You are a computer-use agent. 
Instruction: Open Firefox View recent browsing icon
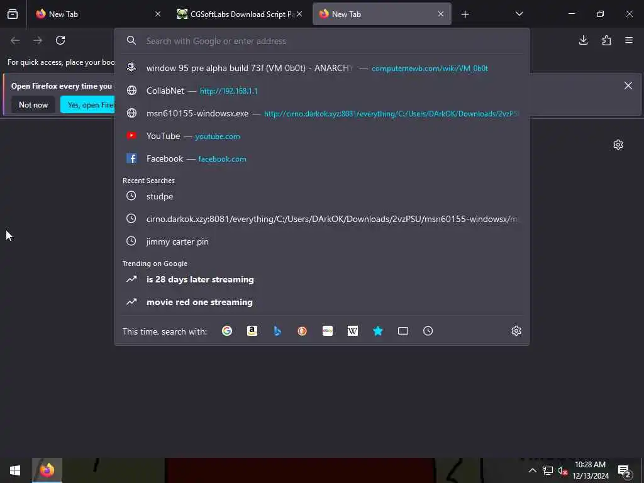pyautogui.click(x=13, y=14)
